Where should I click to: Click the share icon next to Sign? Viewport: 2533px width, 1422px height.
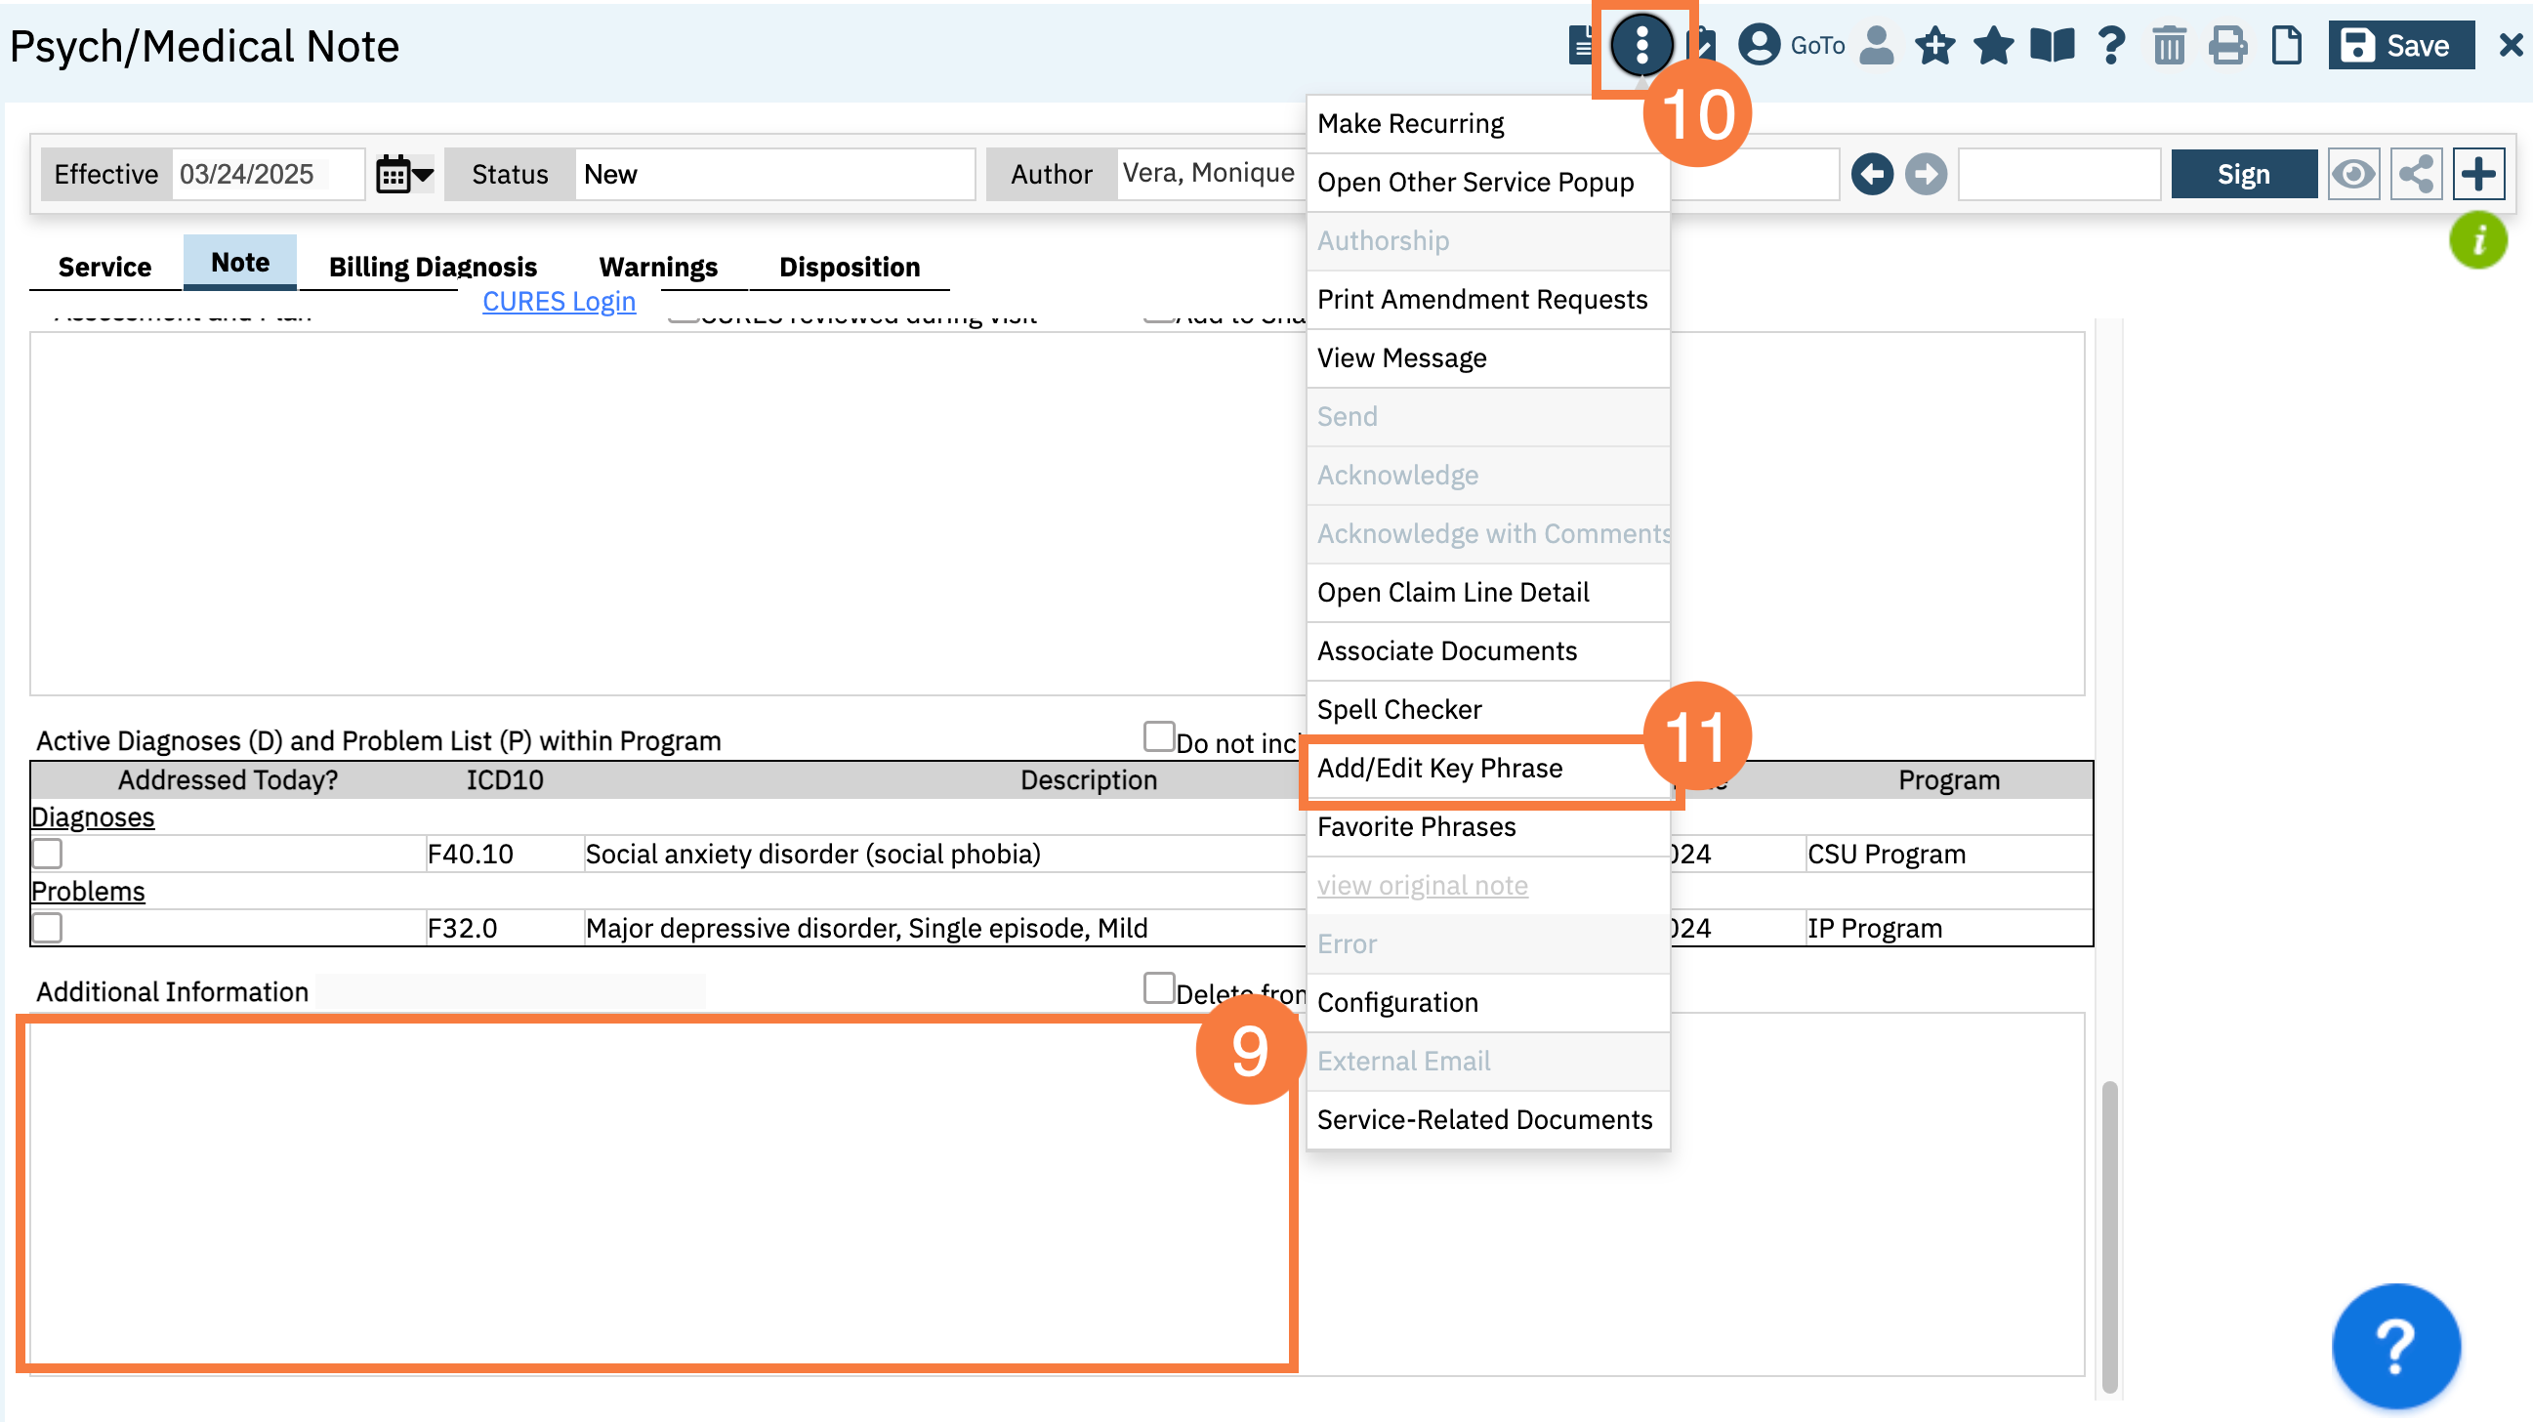pos(2416,174)
